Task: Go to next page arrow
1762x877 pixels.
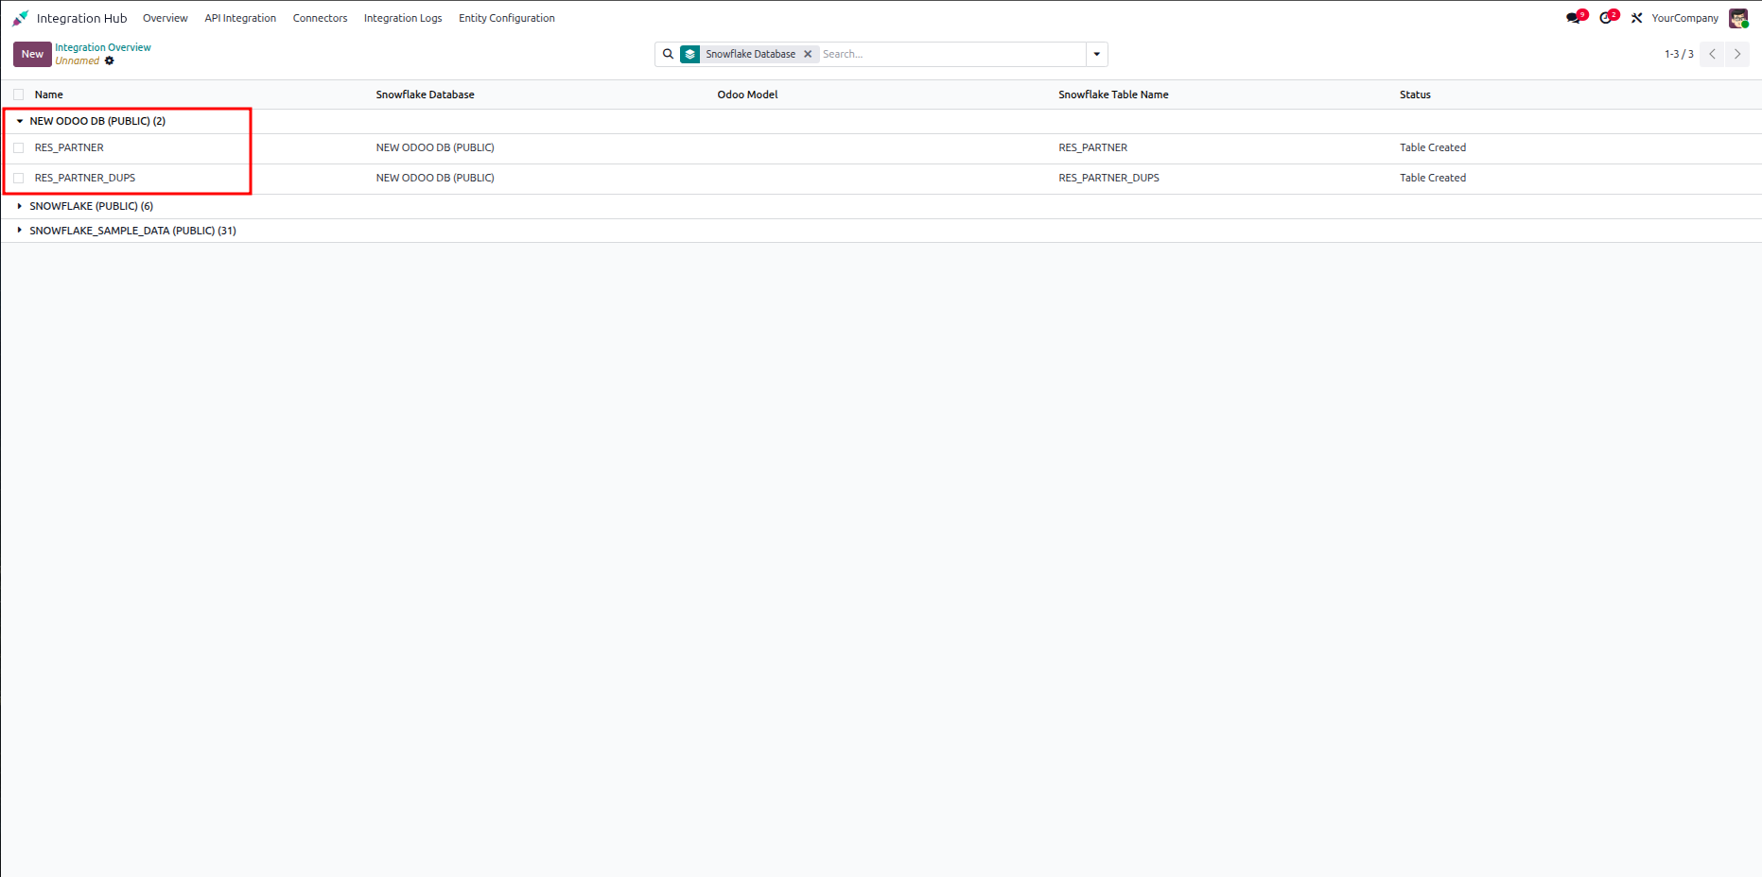Action: click(1737, 54)
